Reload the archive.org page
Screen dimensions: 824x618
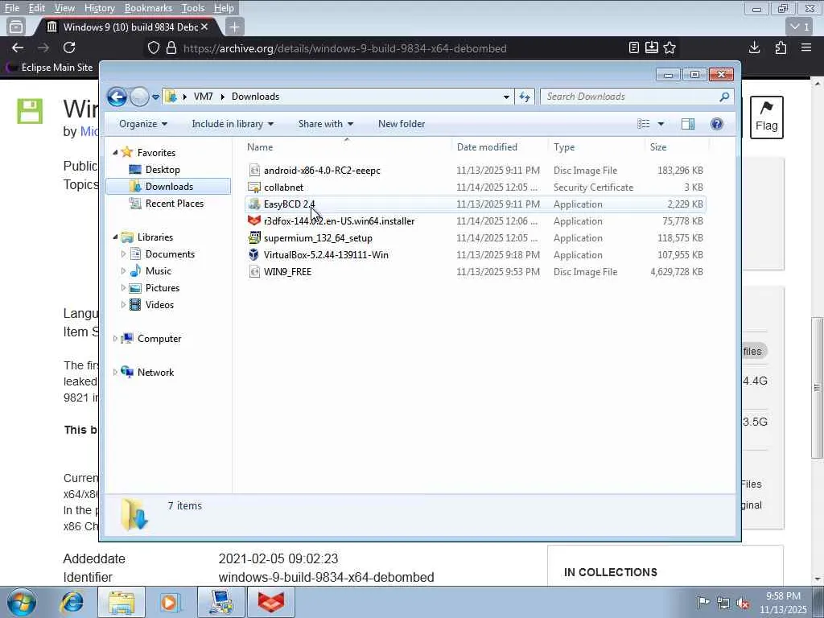(69, 47)
